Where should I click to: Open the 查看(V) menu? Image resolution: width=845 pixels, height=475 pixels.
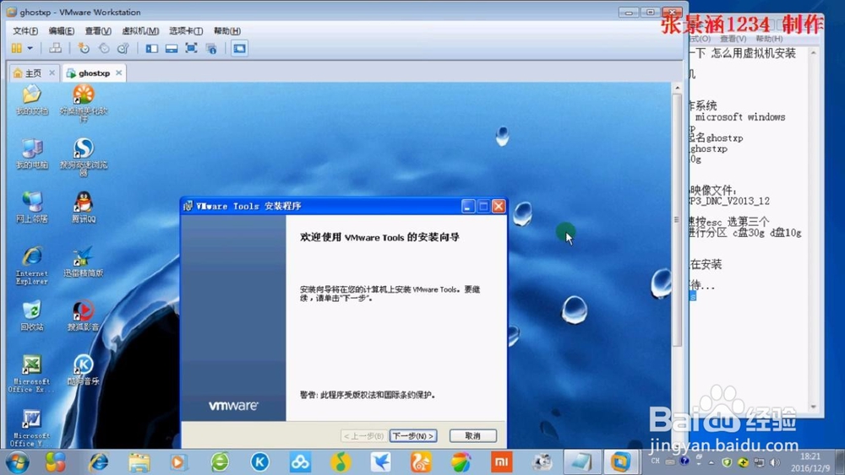tap(98, 30)
